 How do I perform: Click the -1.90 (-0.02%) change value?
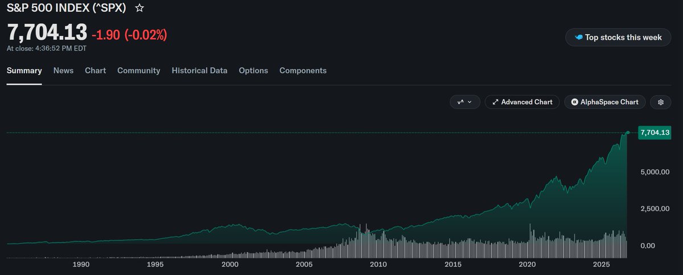pos(129,35)
